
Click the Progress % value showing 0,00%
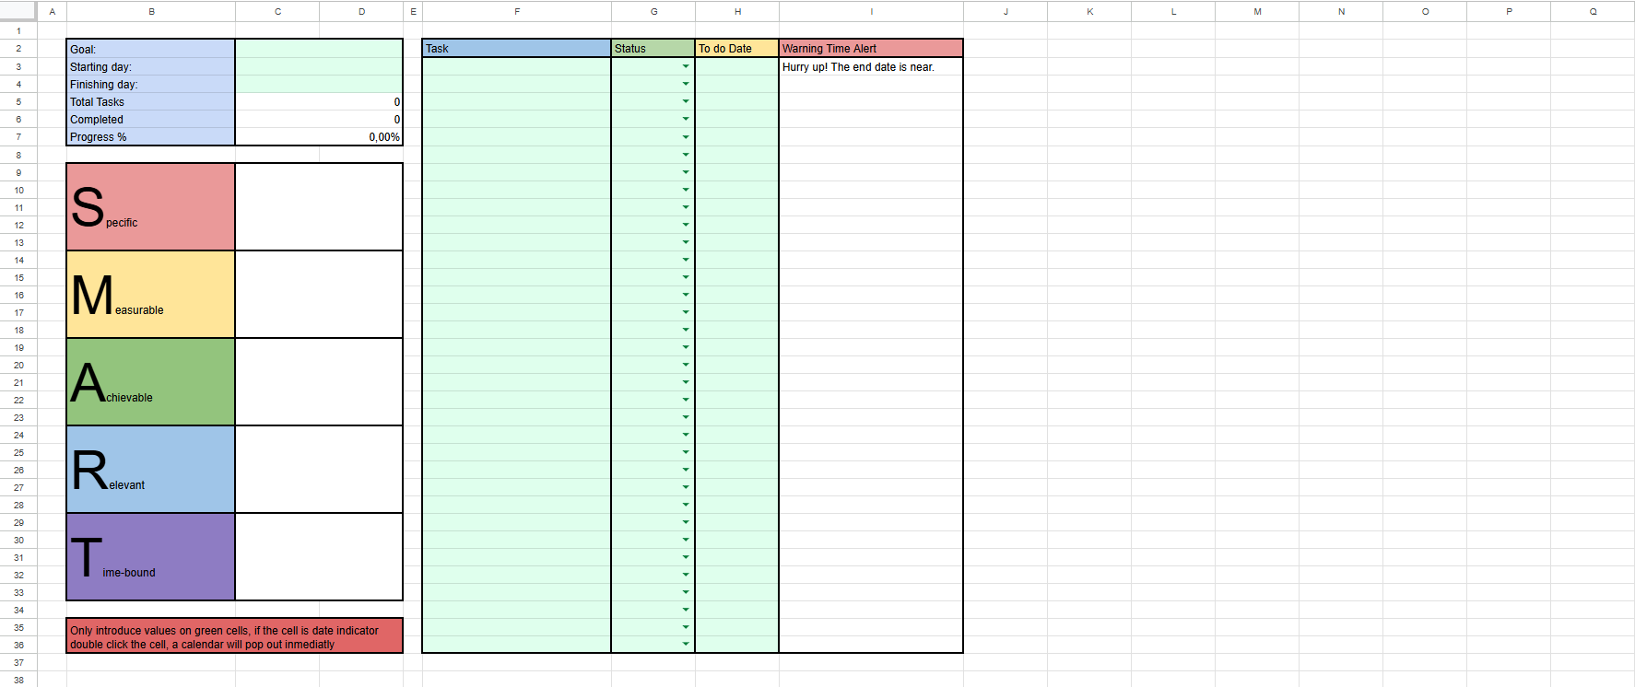click(x=319, y=137)
